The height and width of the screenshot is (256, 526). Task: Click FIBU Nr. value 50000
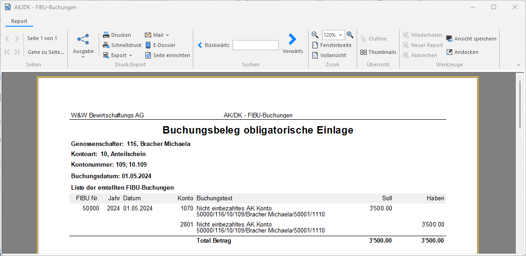91,208
